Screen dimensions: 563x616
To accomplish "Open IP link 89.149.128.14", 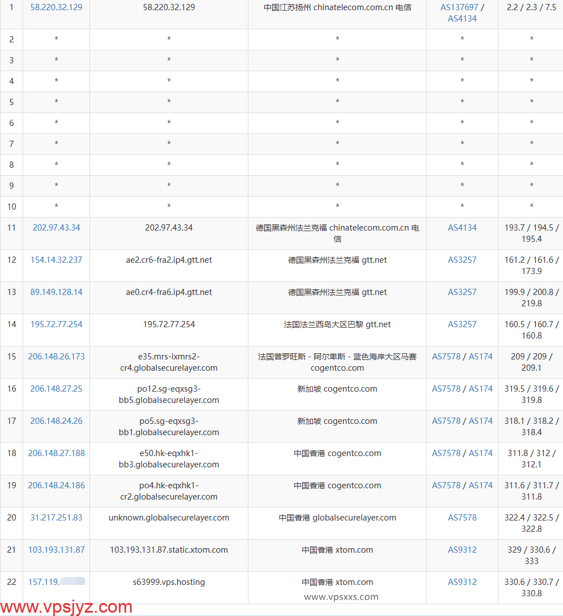I will (x=56, y=292).
